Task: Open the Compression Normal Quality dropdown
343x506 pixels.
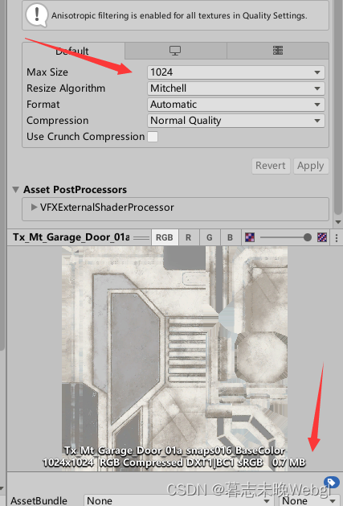Action: pos(236,121)
